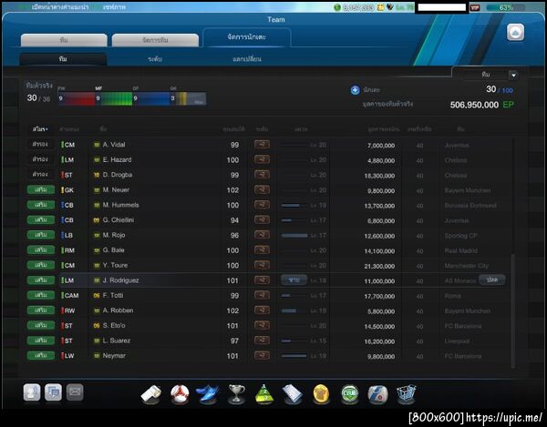The image size is (547, 427).
Task: Click the 21,300,000 value in Y. Toure's row
Action: [x=379, y=266]
